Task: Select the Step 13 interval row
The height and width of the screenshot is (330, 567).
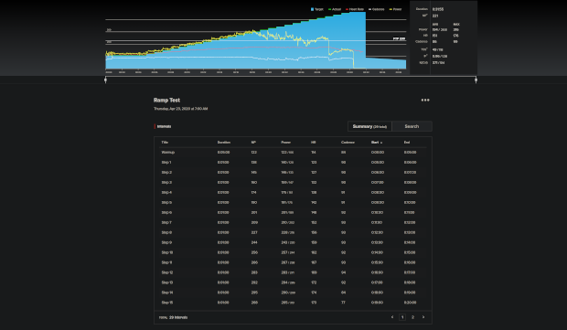Action: (x=293, y=282)
